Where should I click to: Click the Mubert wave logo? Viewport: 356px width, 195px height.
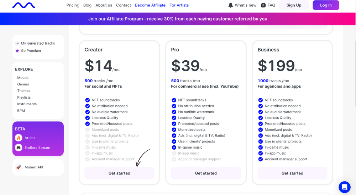23,5
